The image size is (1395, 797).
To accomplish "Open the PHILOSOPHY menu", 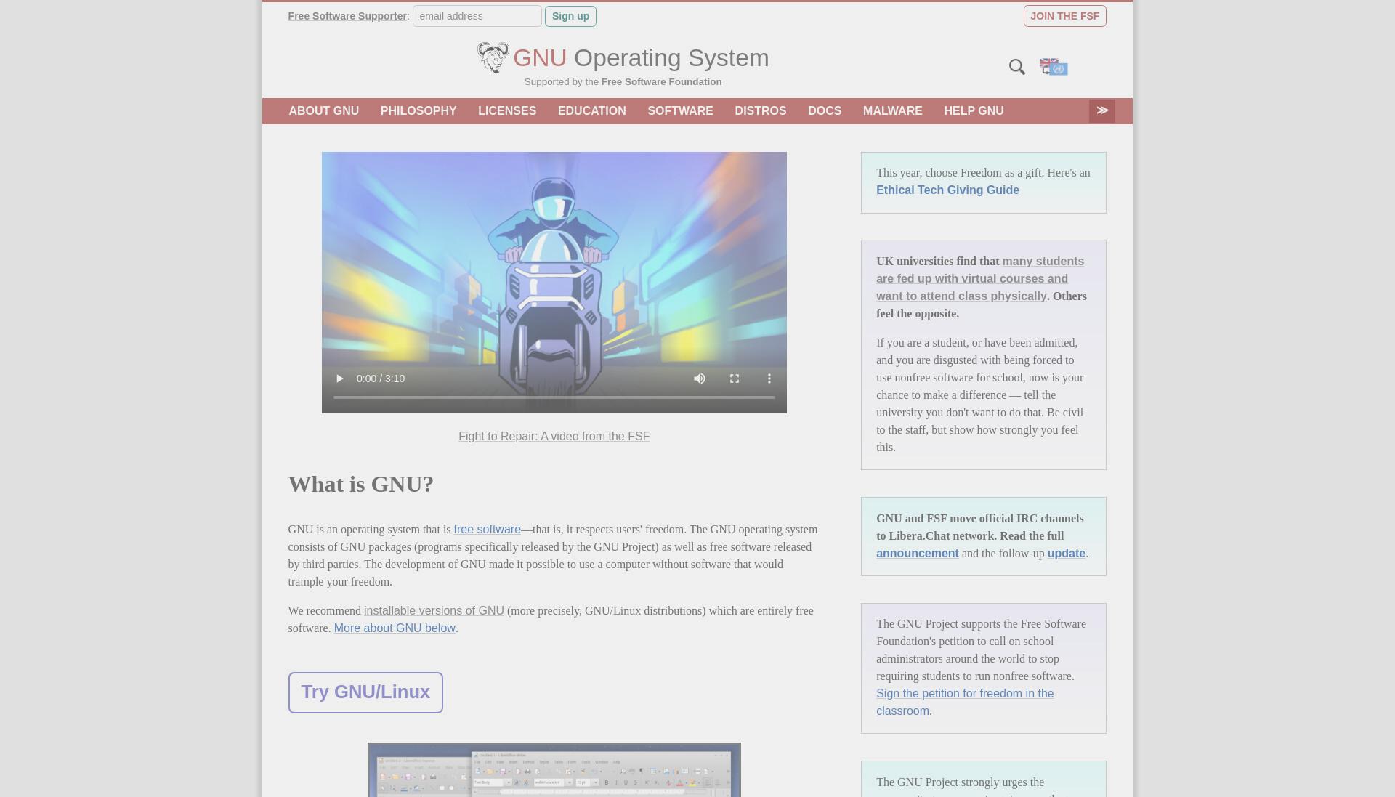I will [x=418, y=111].
